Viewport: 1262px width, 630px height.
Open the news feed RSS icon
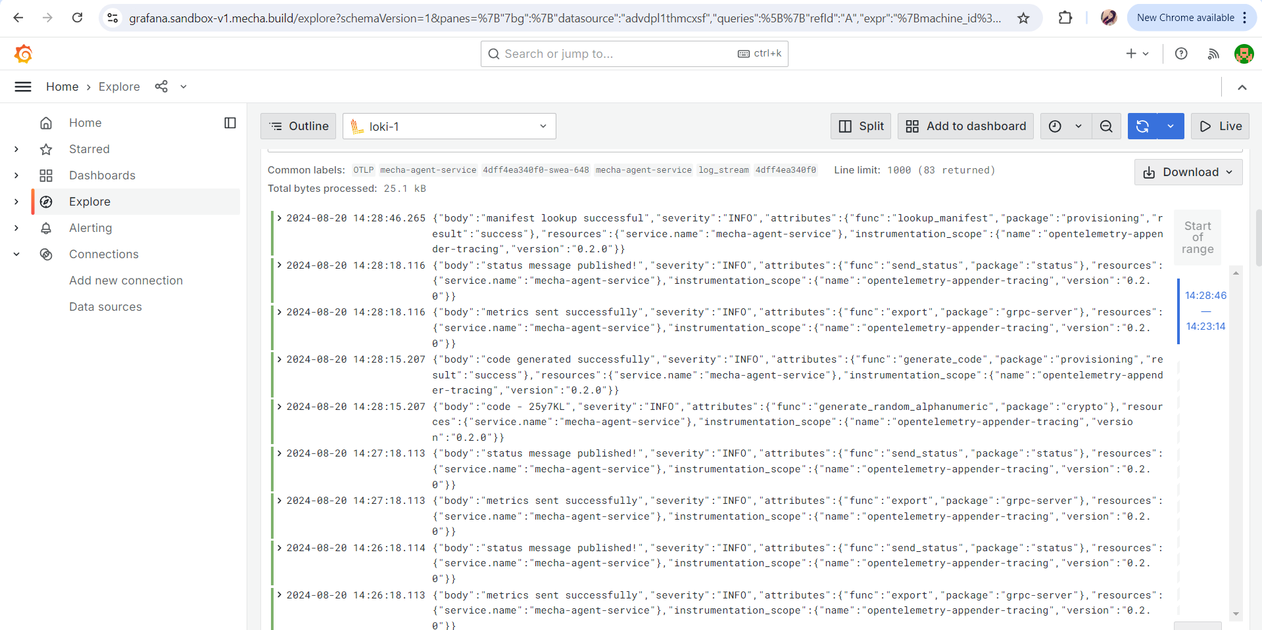click(1213, 54)
